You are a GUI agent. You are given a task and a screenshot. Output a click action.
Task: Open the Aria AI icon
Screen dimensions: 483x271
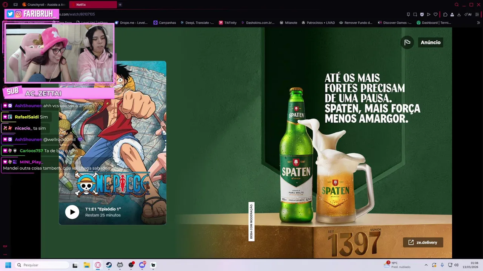(468, 14)
